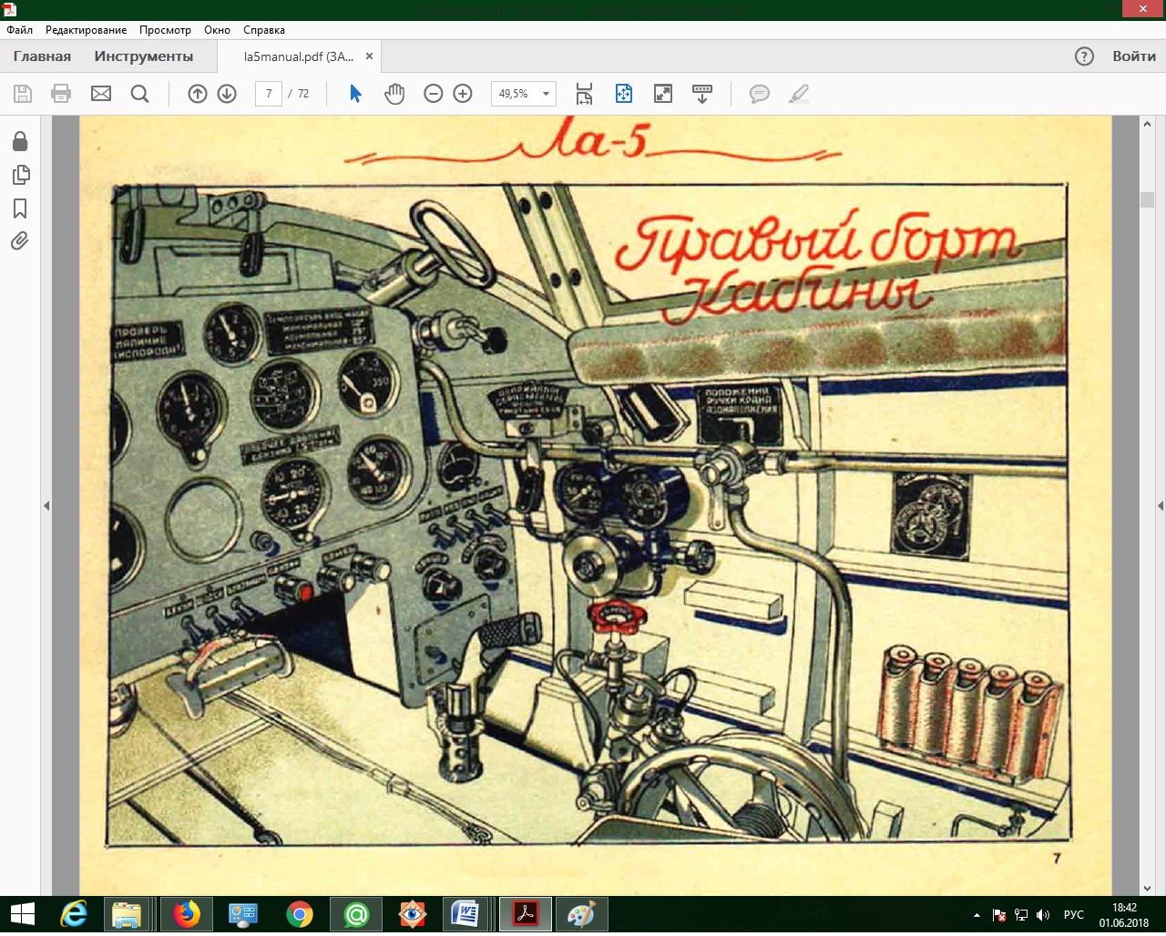Click the Print file icon
Viewport: 1166px width, 936px height.
pos(61,94)
